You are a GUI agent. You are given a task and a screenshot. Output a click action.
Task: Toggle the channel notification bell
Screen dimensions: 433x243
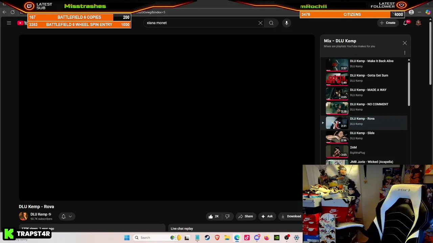coord(64,216)
